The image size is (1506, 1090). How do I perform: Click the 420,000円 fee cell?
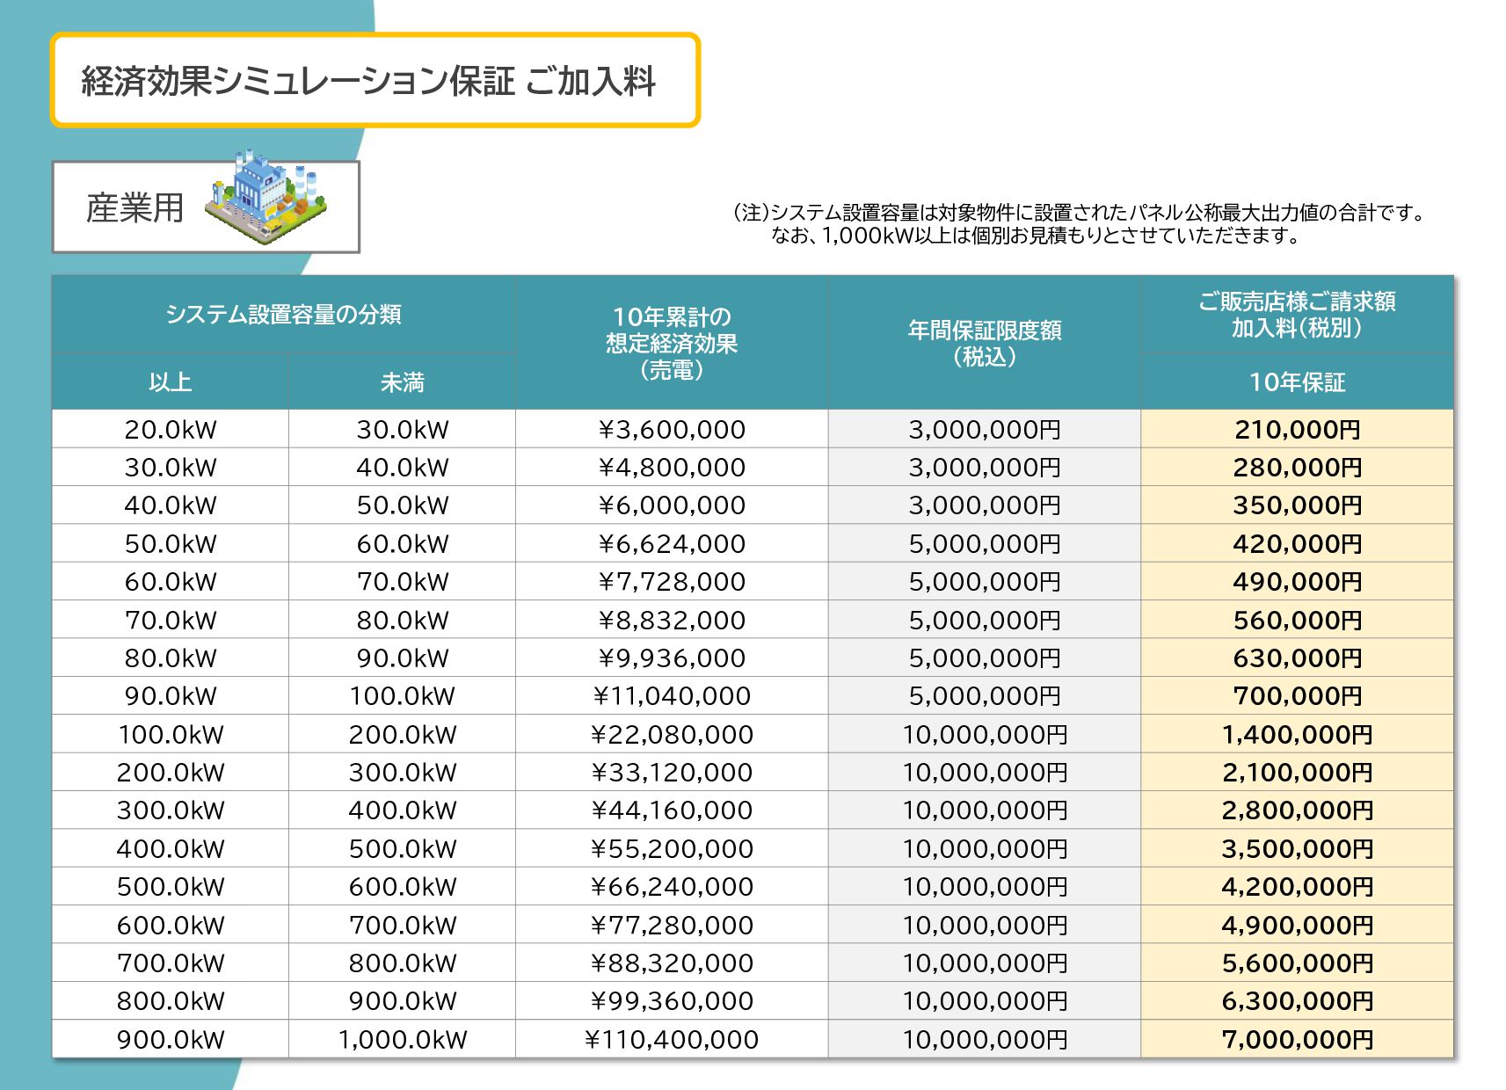coord(1297,543)
